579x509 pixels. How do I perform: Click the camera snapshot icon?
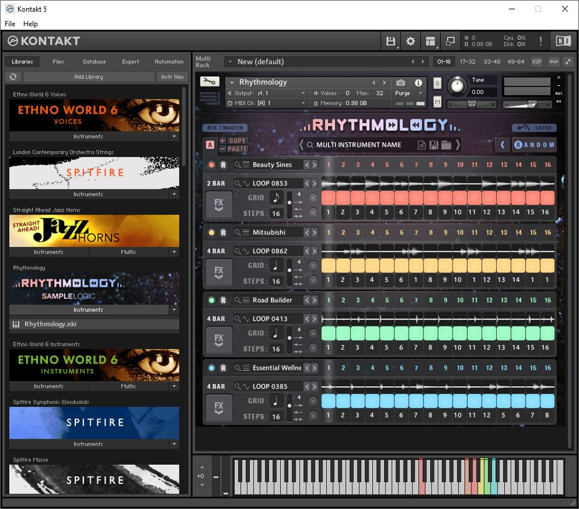[401, 83]
